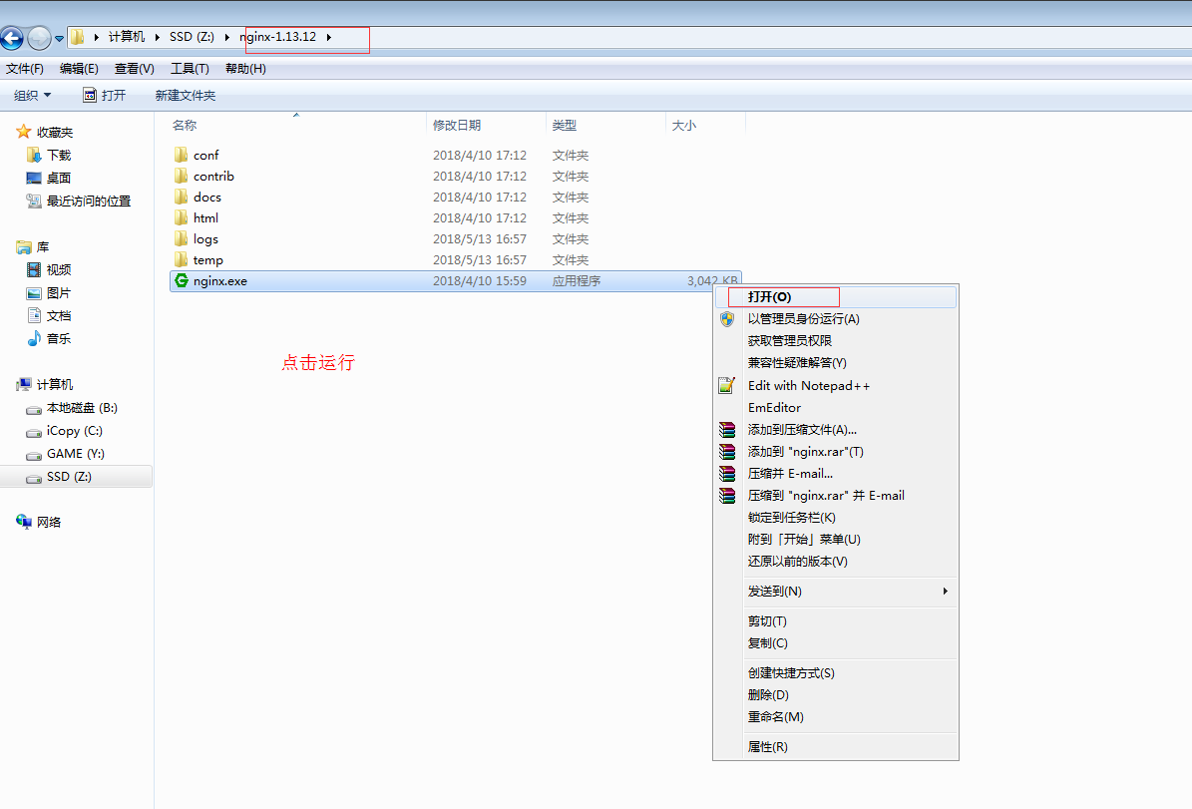
Task: Expand arrow after 计算机 breadcrumb
Action: coord(158,37)
